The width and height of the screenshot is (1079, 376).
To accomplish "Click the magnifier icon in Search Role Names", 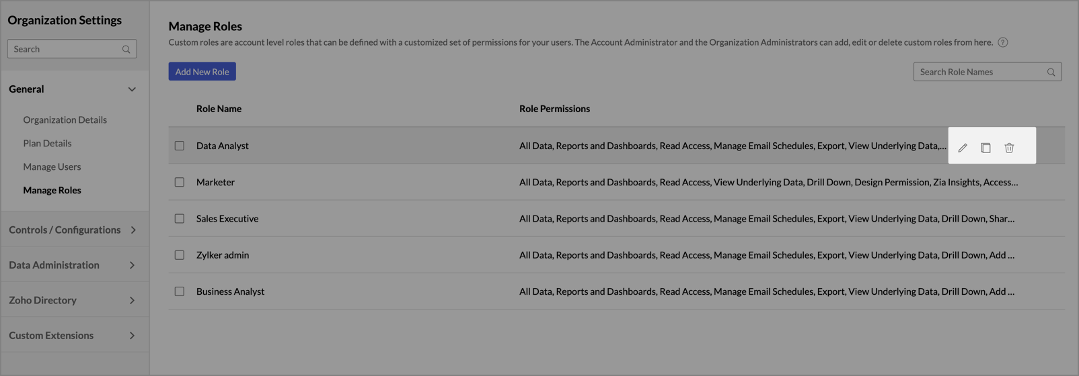I will click(x=1051, y=72).
